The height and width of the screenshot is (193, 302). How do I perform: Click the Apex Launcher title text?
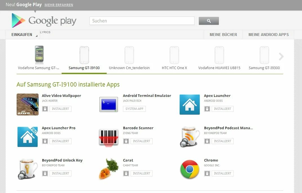[217, 96]
